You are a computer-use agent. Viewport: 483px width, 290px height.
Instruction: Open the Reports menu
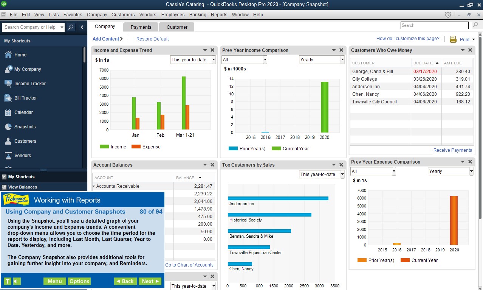coord(219,15)
